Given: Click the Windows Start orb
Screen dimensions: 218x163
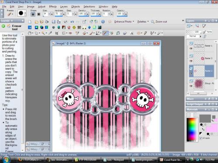Looking at the screenshot, I should pos(6,160).
